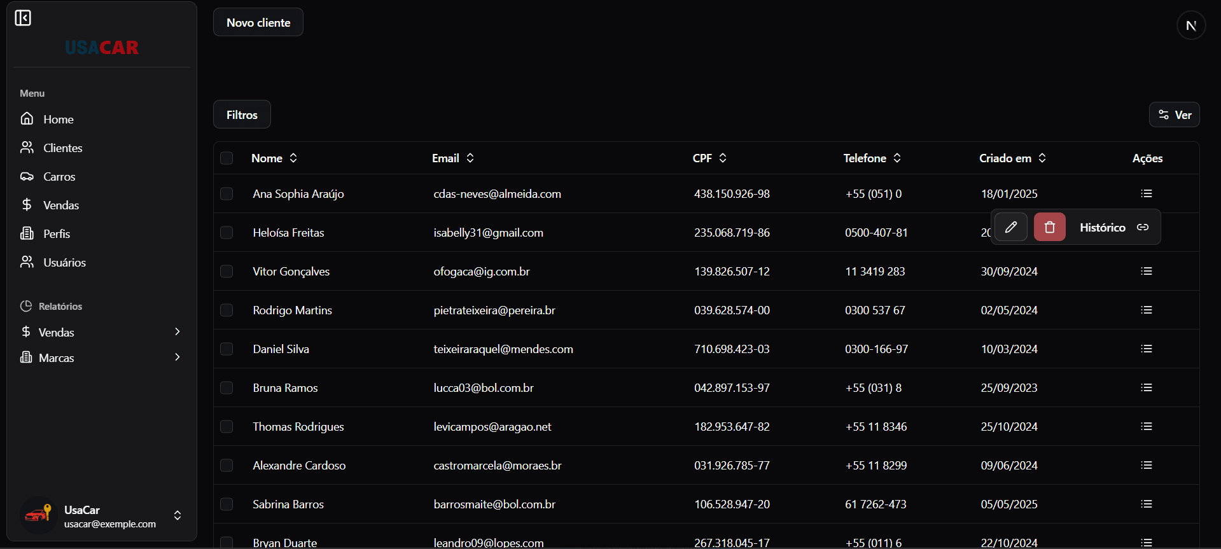Click the user avatar in top right
Viewport: 1221px width, 549px height.
[x=1190, y=25]
